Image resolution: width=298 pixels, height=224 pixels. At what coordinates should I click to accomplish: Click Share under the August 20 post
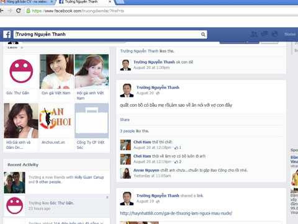(125, 120)
